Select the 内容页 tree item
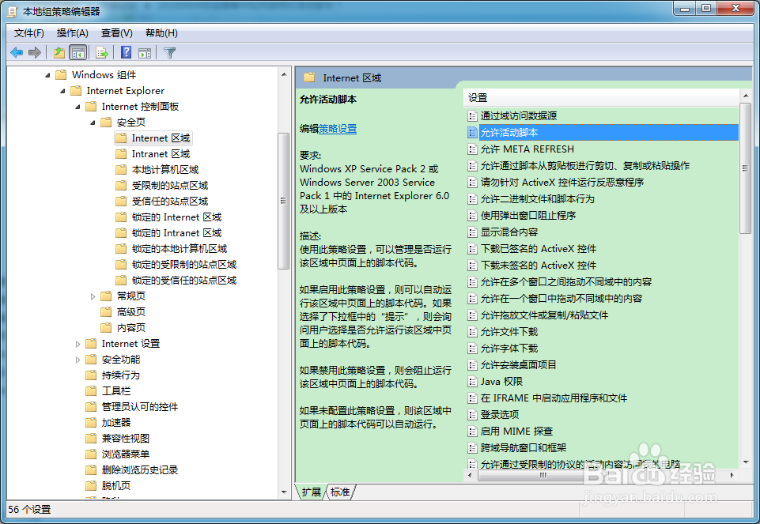The image size is (760, 524). tap(130, 328)
